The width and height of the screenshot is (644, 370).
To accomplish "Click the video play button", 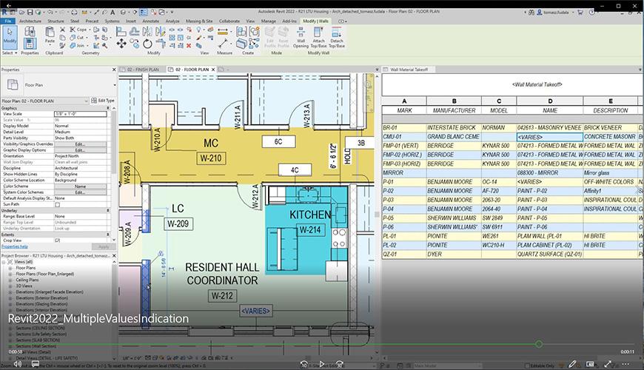I will (321, 364).
